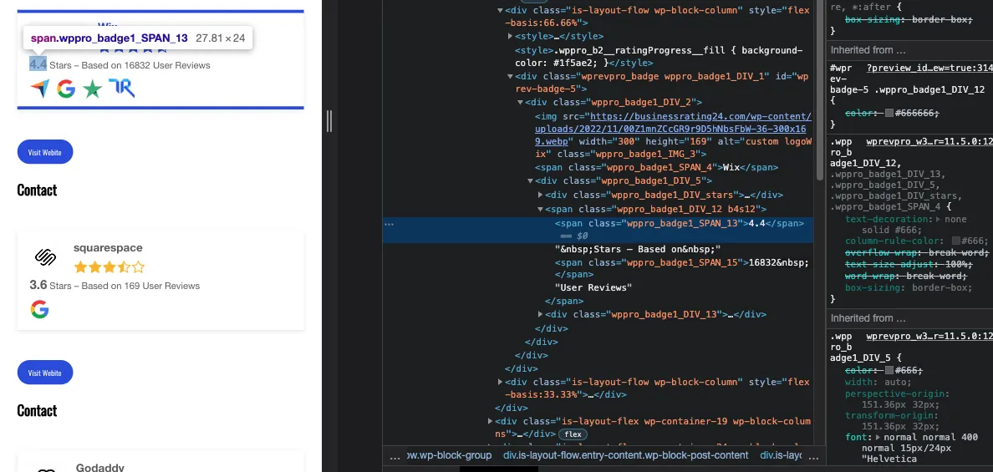Screen dimensions: 993x472
Task: Click the flex badge next to wp-container-19
Action: pyautogui.click(x=573, y=434)
